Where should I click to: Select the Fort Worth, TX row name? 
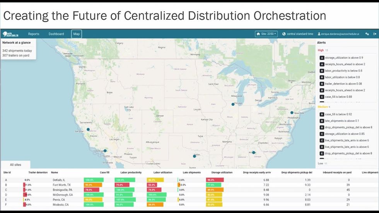click(61, 185)
